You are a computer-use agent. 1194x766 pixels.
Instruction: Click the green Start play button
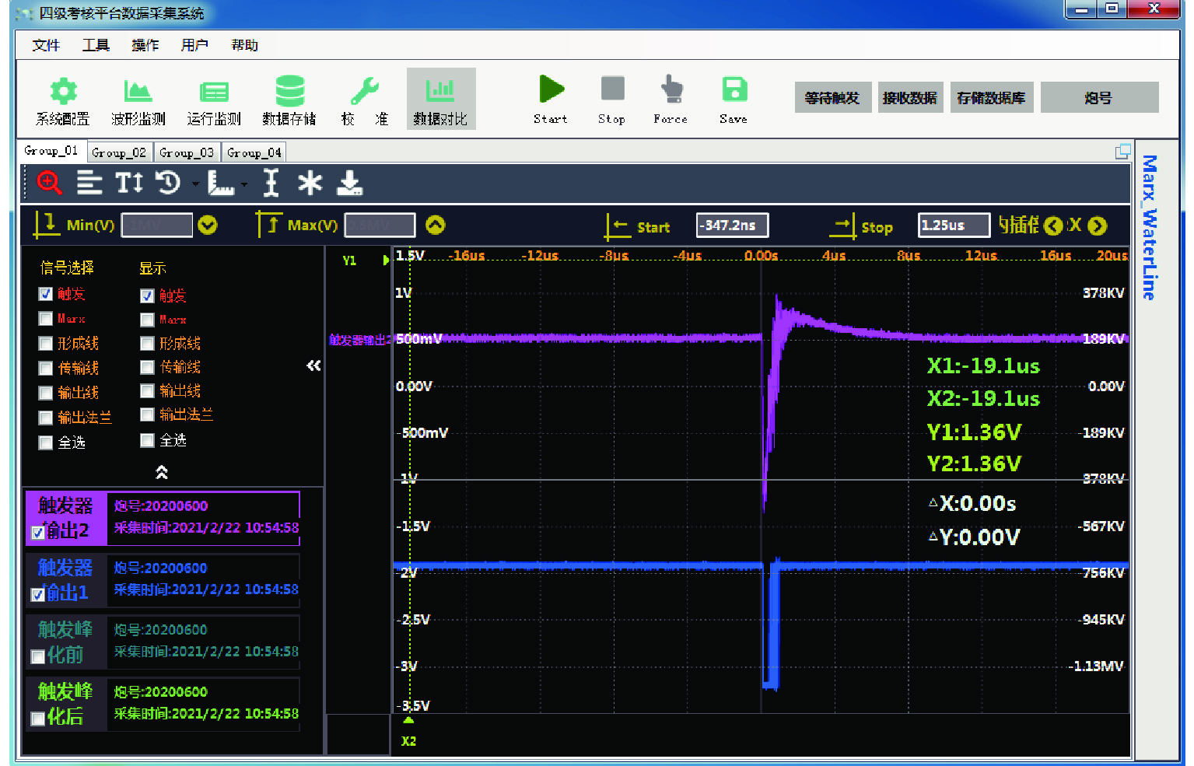[x=551, y=89]
